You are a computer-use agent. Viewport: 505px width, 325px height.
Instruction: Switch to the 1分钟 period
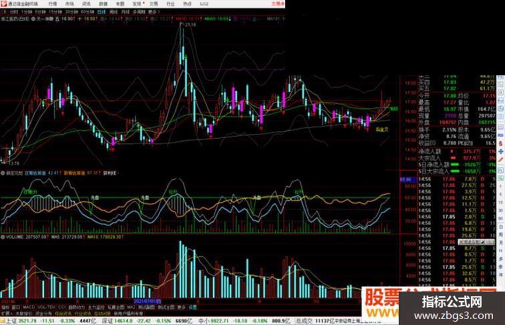coord(26,12)
